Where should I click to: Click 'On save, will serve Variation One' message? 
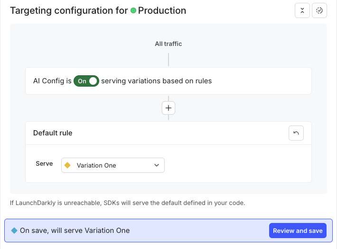pyautogui.click(x=75, y=231)
